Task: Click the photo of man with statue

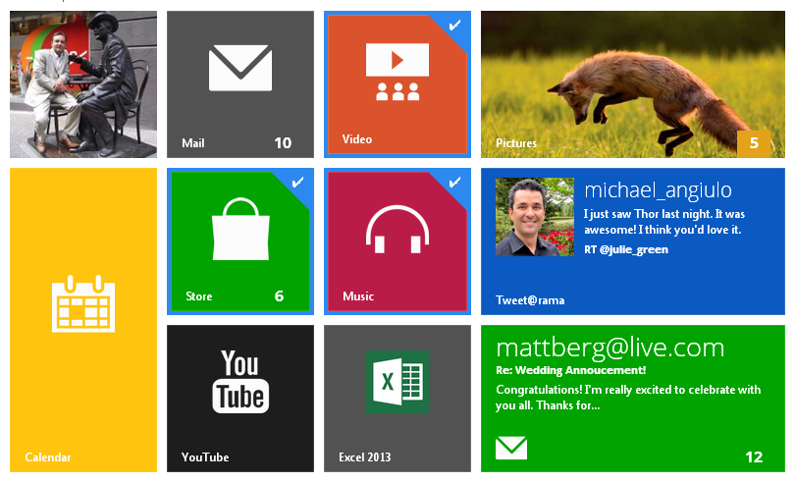Action: 83,84
